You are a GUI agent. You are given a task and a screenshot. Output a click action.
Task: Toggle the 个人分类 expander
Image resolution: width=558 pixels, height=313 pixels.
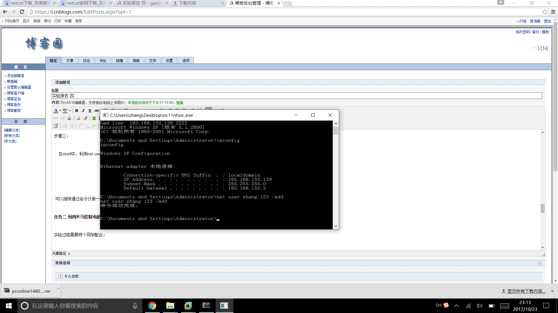point(60,276)
